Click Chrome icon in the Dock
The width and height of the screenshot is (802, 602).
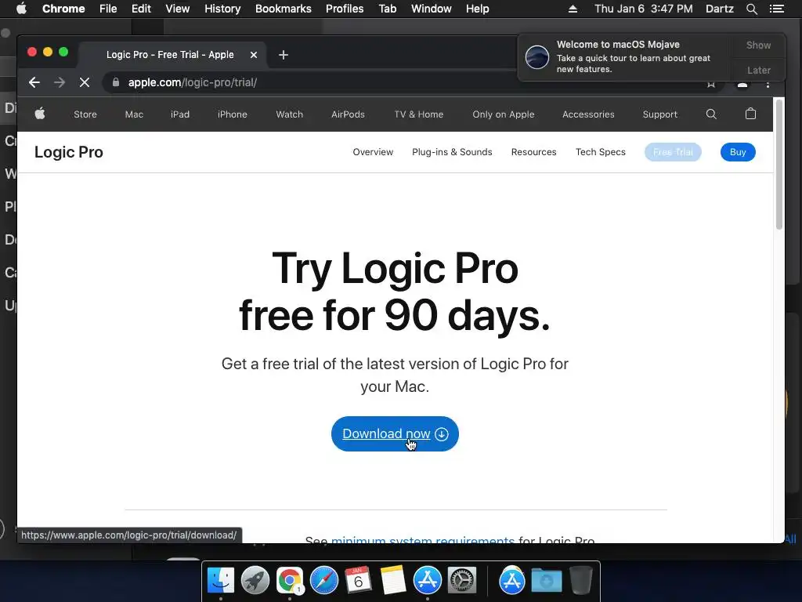[290, 581]
